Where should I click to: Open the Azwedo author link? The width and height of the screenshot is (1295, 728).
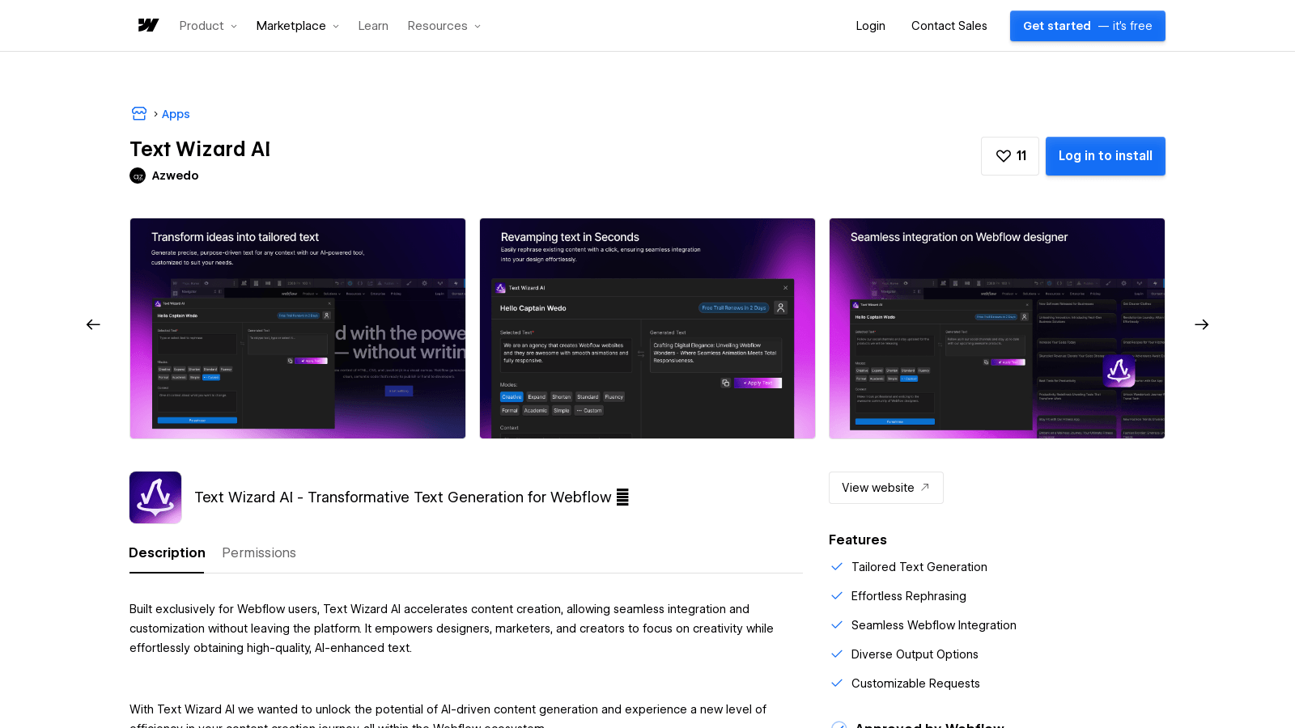[175, 176]
